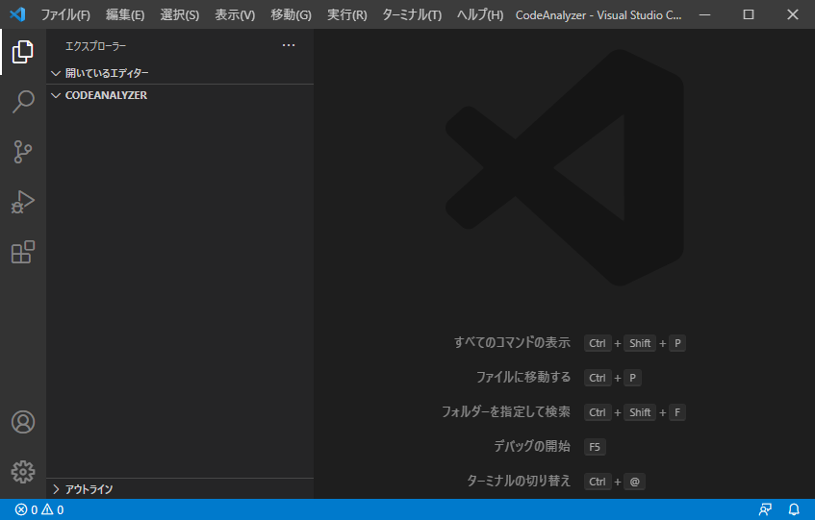Click the @ key hint
Image resolution: width=815 pixels, height=520 pixels.
635,482
